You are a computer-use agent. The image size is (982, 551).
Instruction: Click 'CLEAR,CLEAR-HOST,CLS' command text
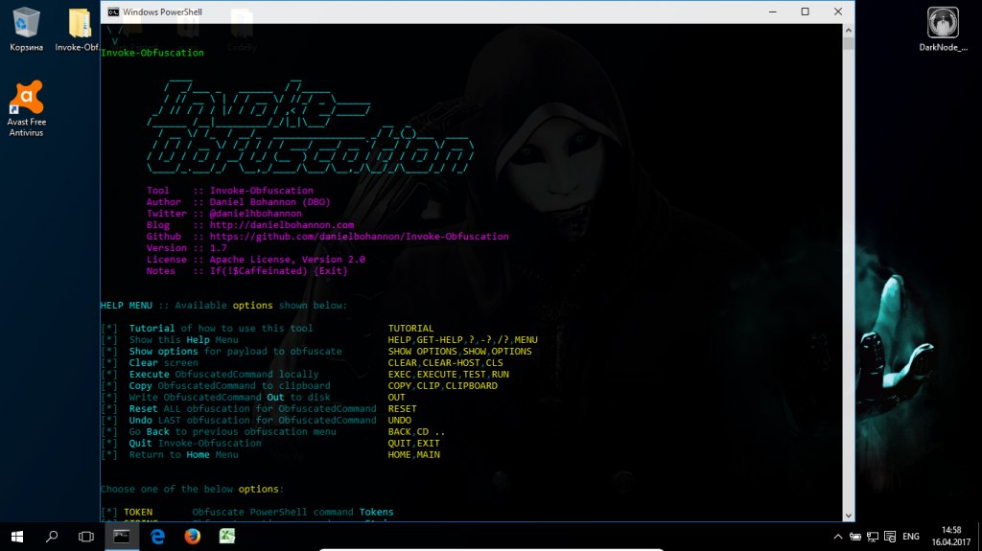click(445, 362)
